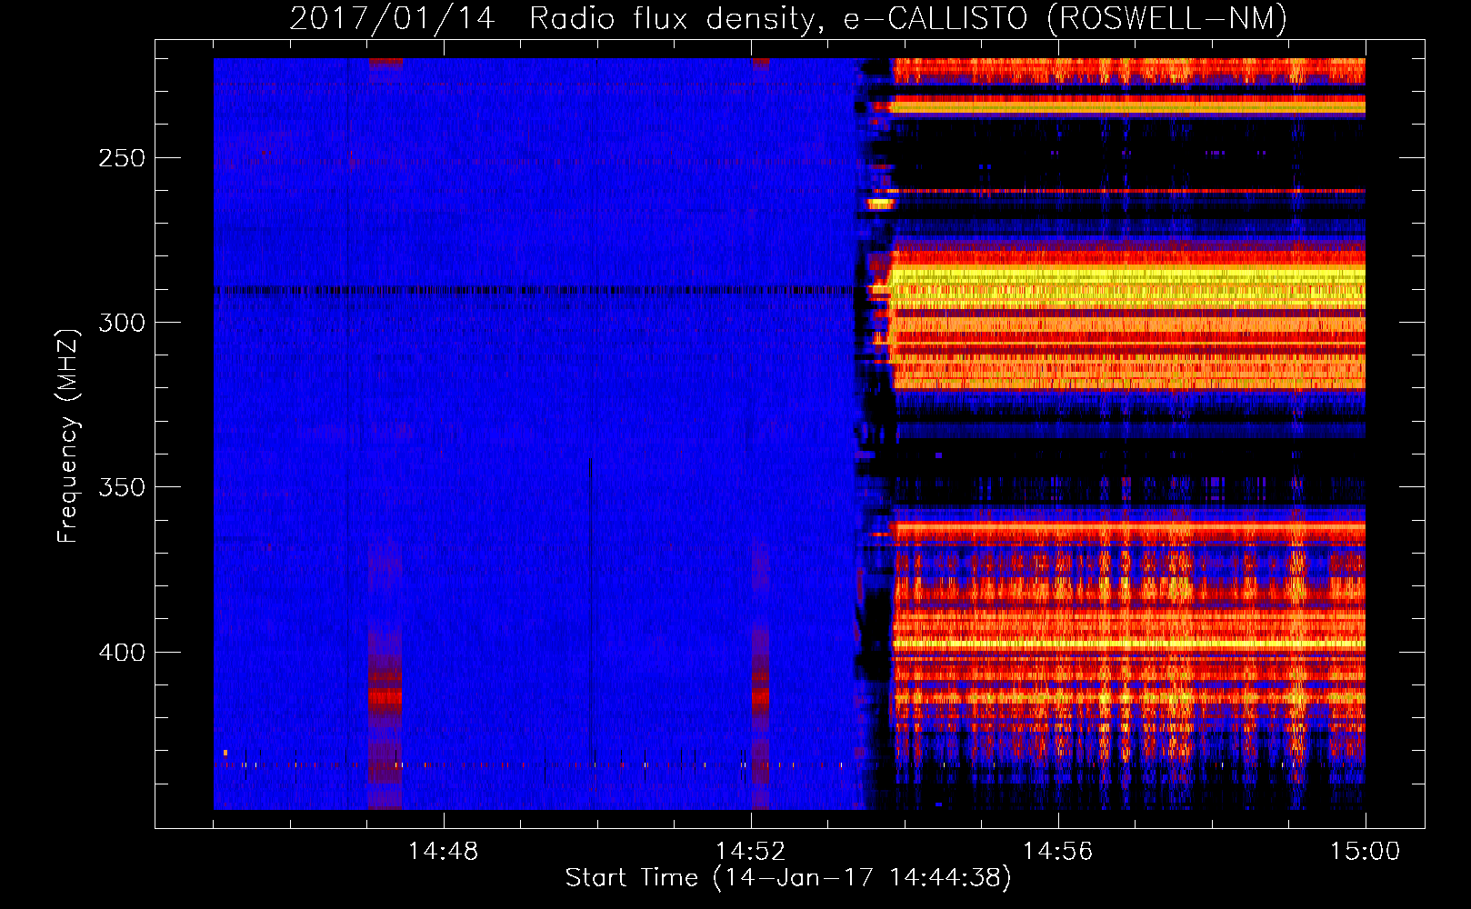Click the 'Start Time (14-Jan-17 14:44:38)' label

[788, 878]
